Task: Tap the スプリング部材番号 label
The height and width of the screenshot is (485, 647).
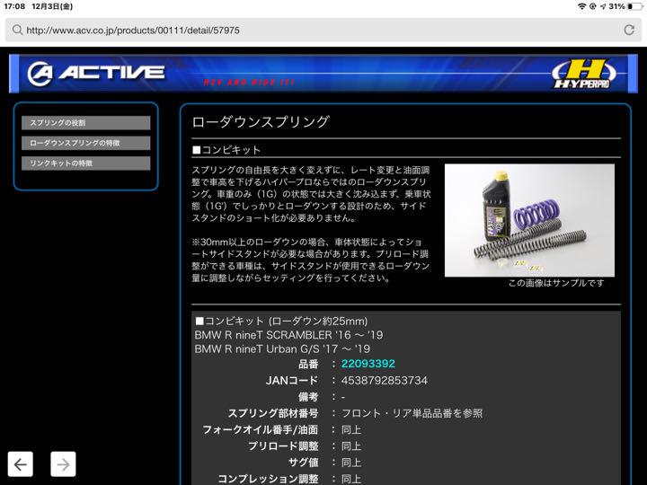Action: (273, 413)
